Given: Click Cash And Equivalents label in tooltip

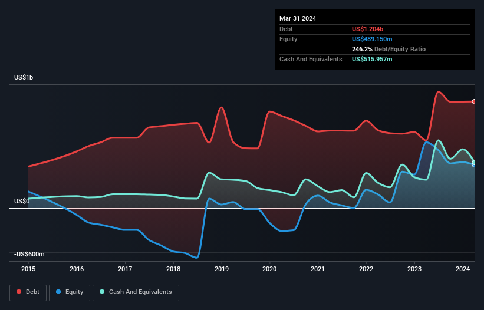Looking at the screenshot, I should 311,59.
